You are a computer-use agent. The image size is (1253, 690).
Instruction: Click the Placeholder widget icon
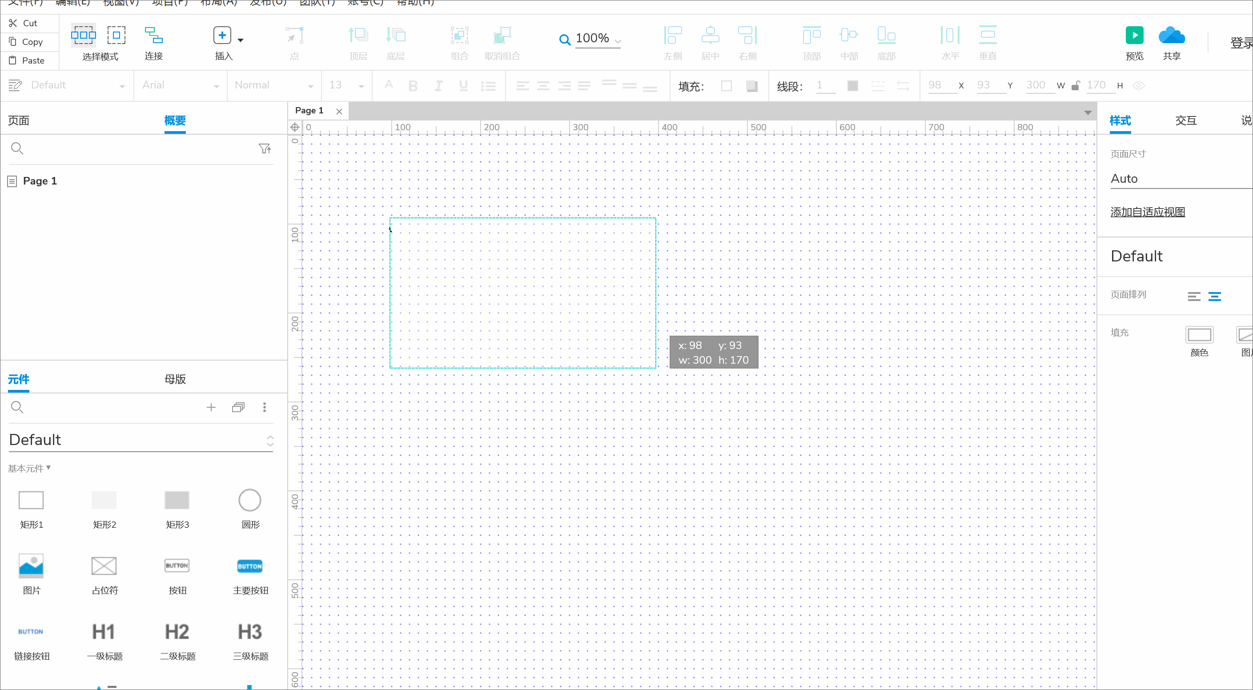point(104,566)
